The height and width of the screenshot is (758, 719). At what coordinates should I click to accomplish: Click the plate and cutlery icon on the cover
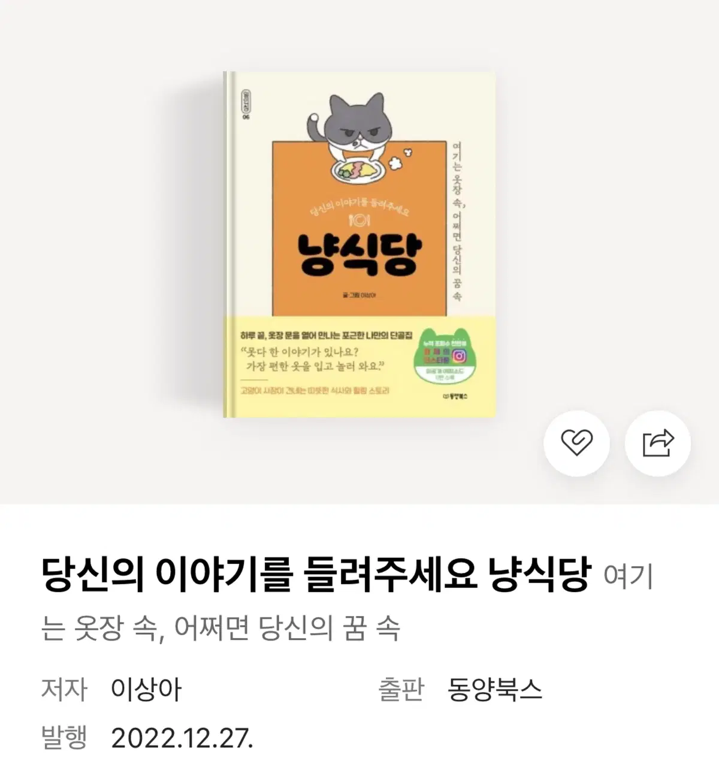click(359, 221)
